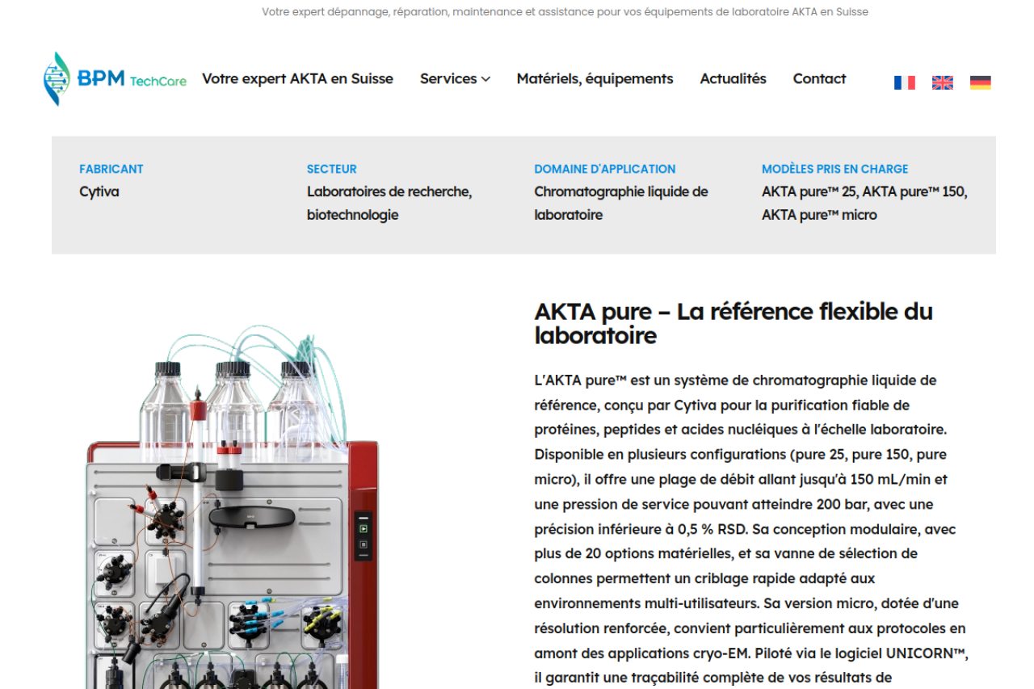This screenshot has width=1034, height=689.
Task: Click the AKTA pure 25, 150, micro models text
Action: tap(864, 204)
